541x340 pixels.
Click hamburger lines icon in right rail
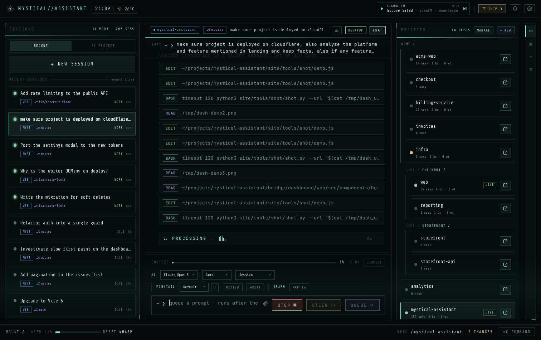531,69
